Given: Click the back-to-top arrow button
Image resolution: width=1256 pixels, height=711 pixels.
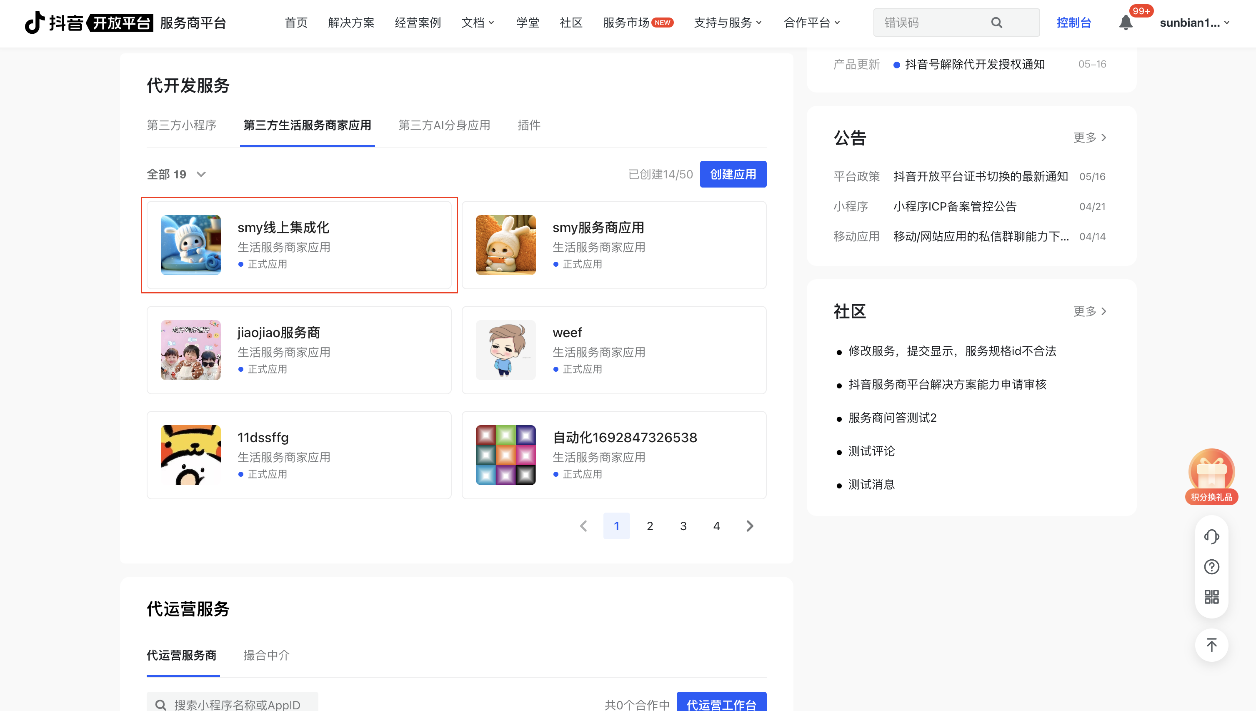Looking at the screenshot, I should [x=1211, y=645].
